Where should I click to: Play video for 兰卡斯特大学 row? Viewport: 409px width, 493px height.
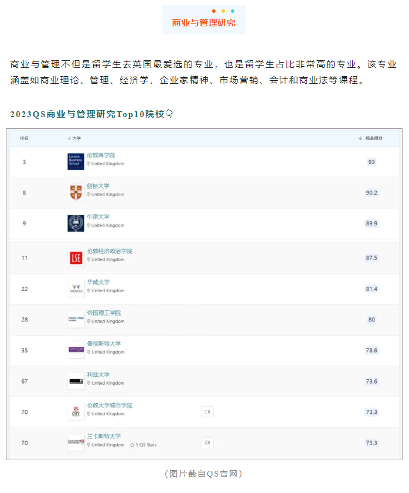tap(207, 443)
